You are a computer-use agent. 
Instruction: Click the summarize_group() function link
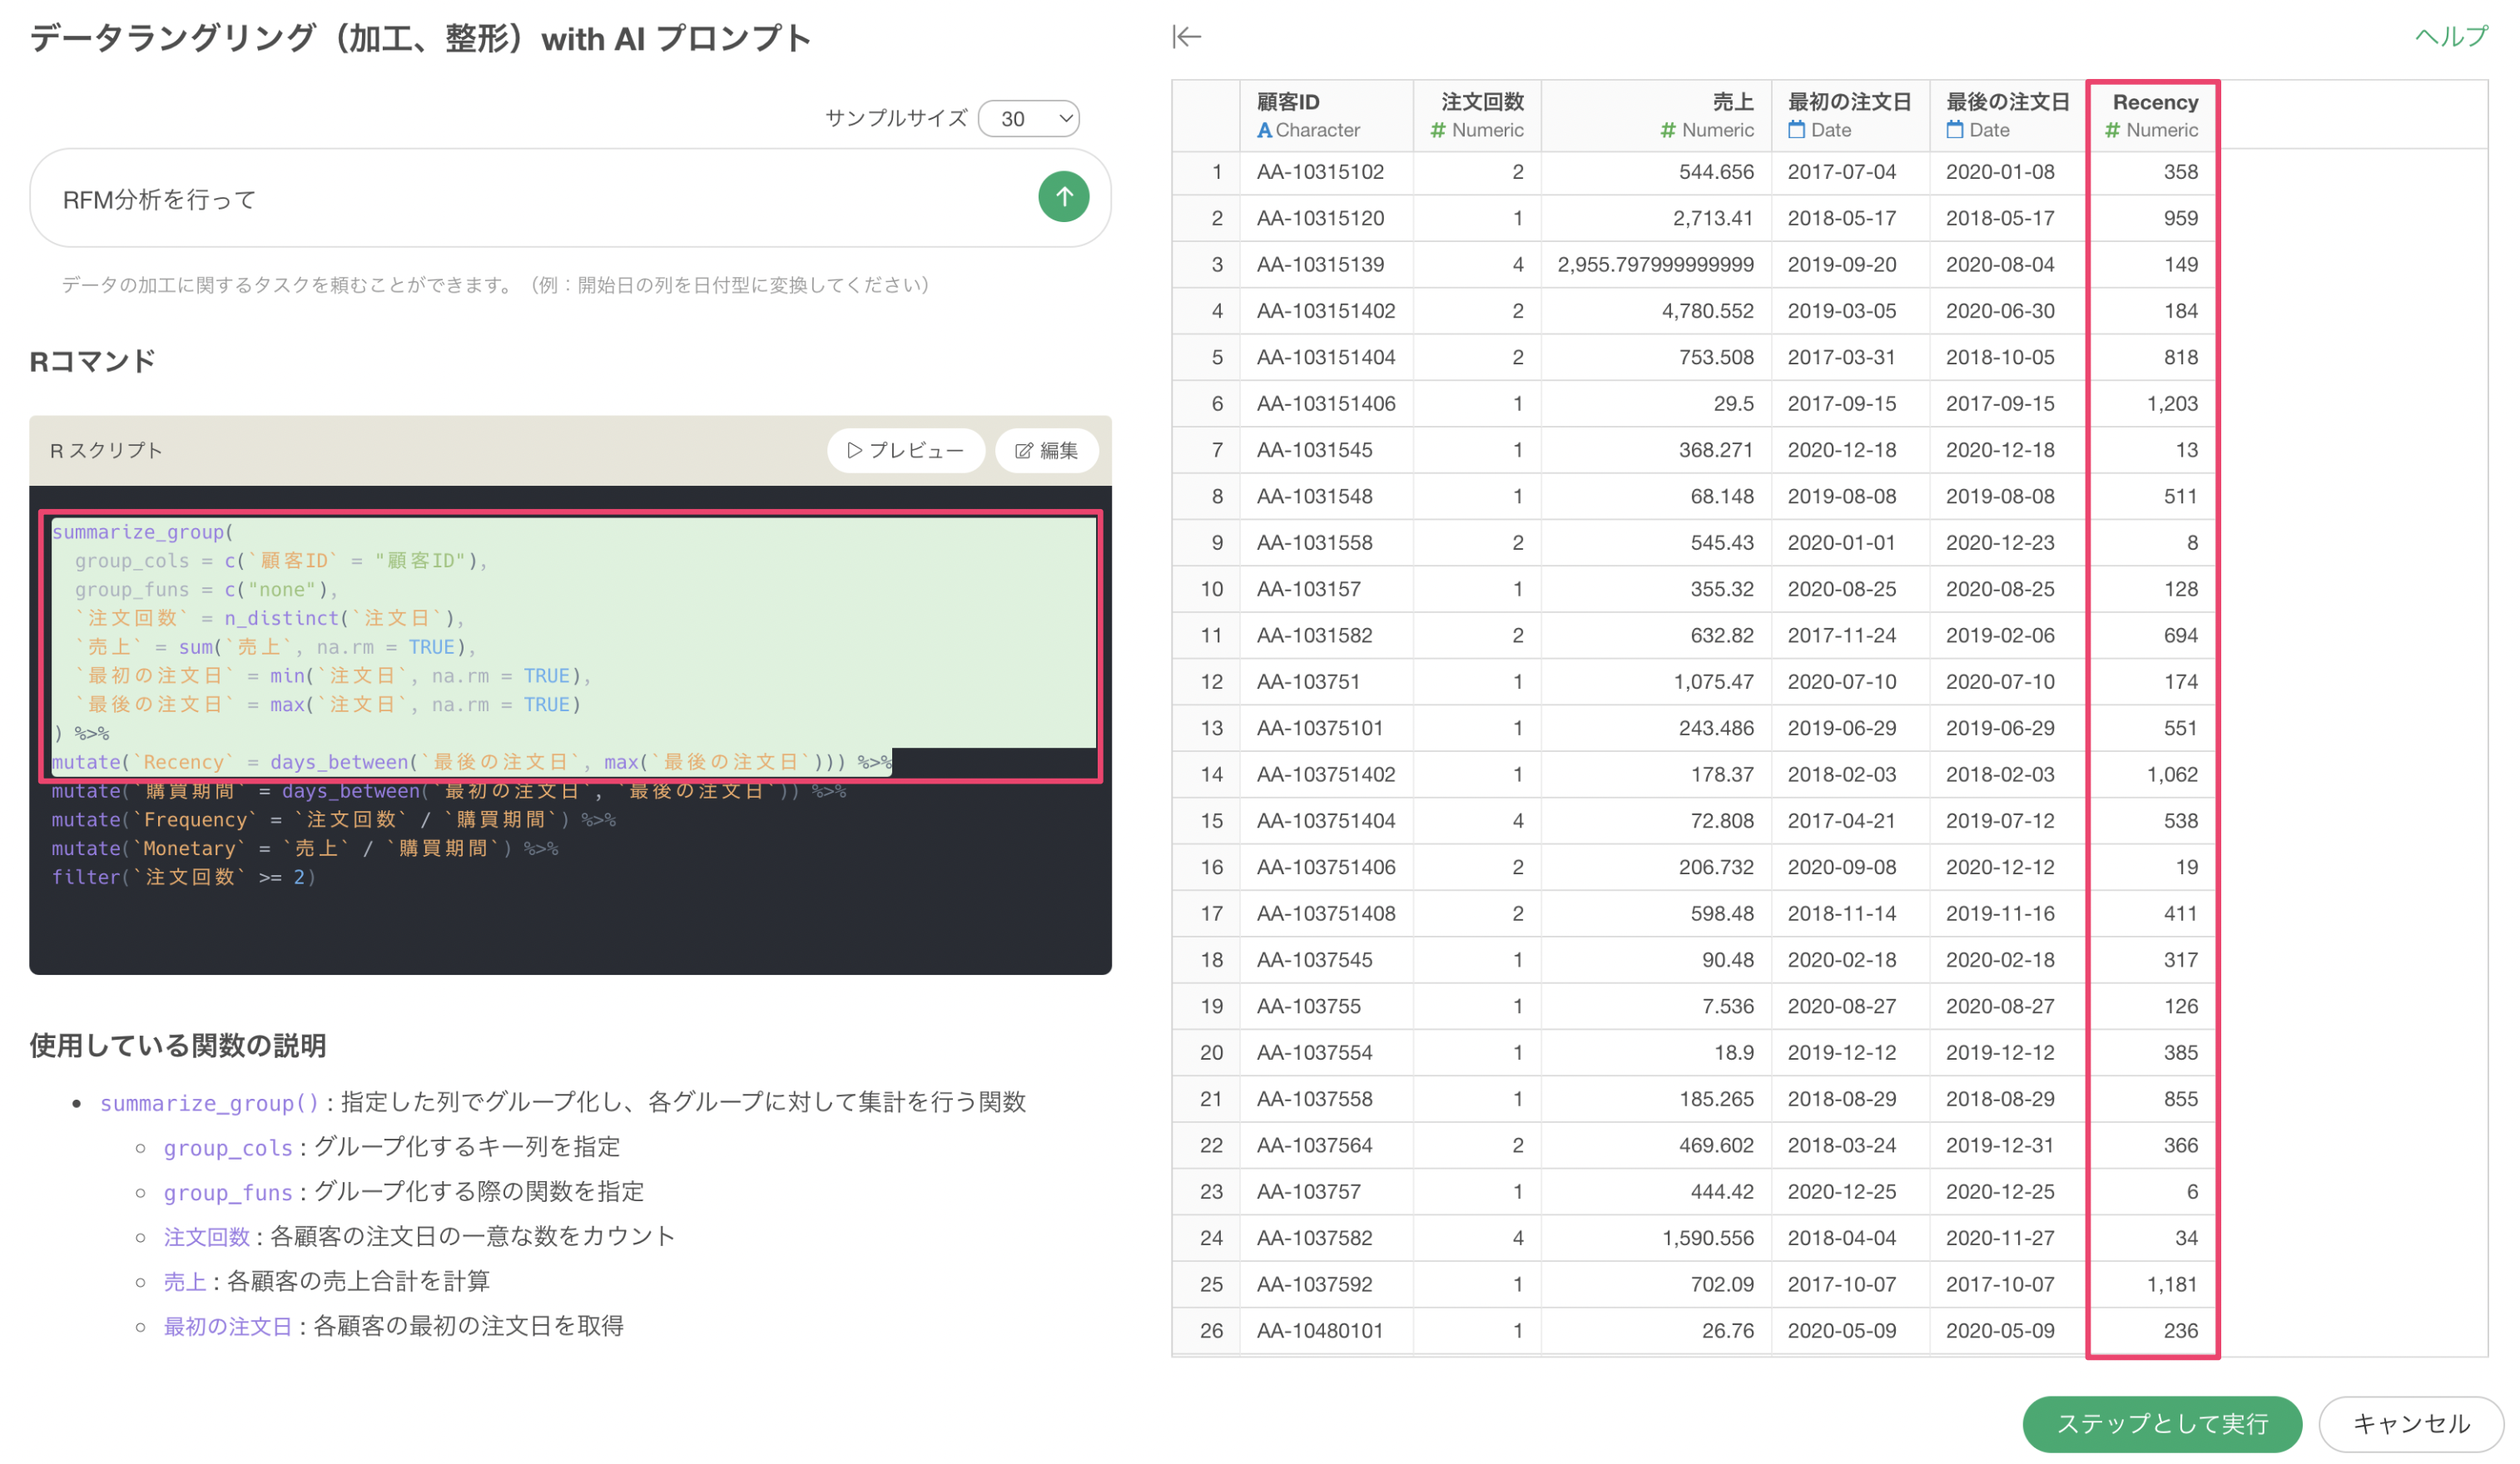point(209,1102)
